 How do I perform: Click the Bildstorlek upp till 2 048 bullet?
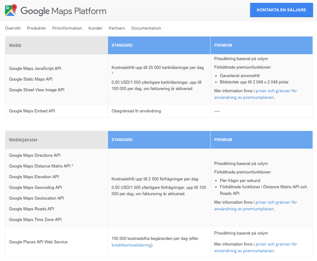coord(254,82)
